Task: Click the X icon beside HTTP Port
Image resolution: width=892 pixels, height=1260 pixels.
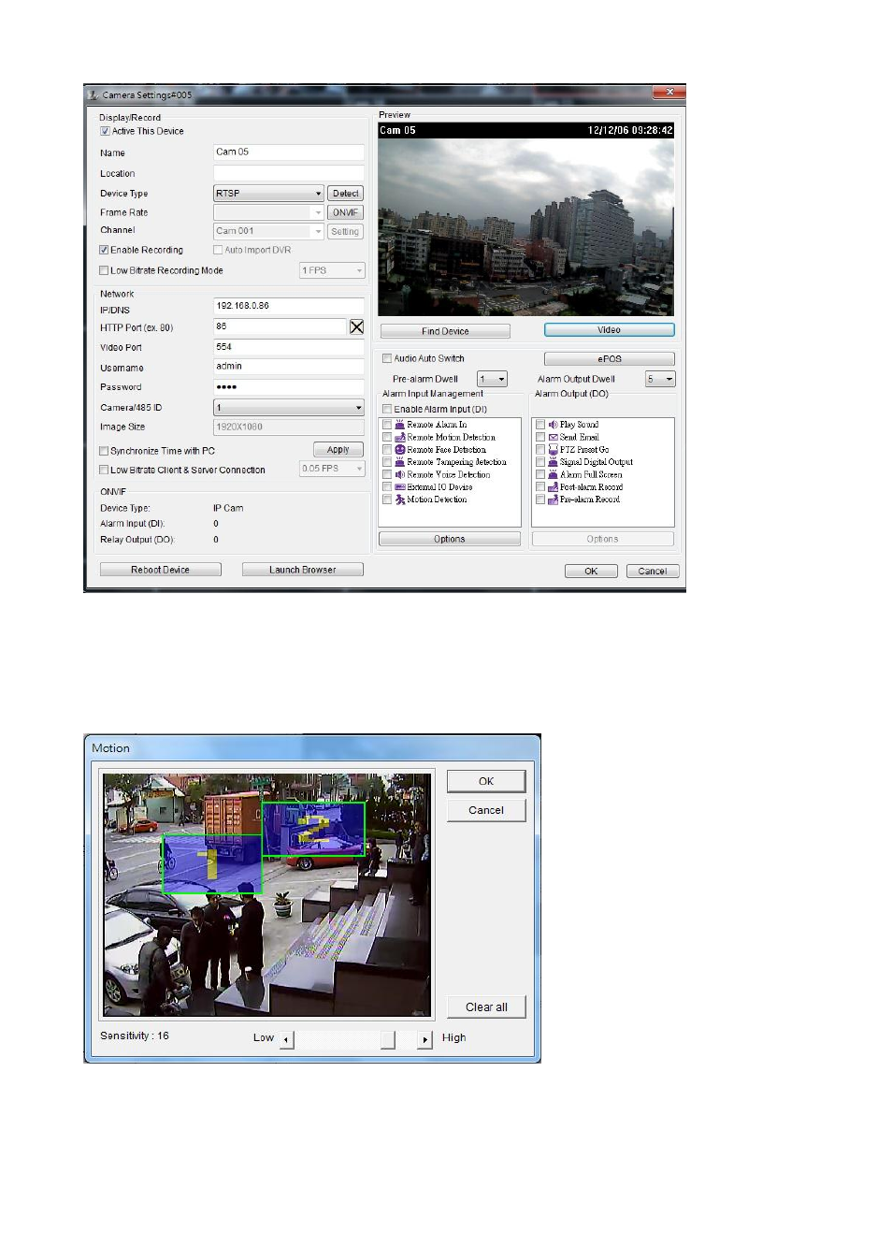Action: tap(356, 326)
